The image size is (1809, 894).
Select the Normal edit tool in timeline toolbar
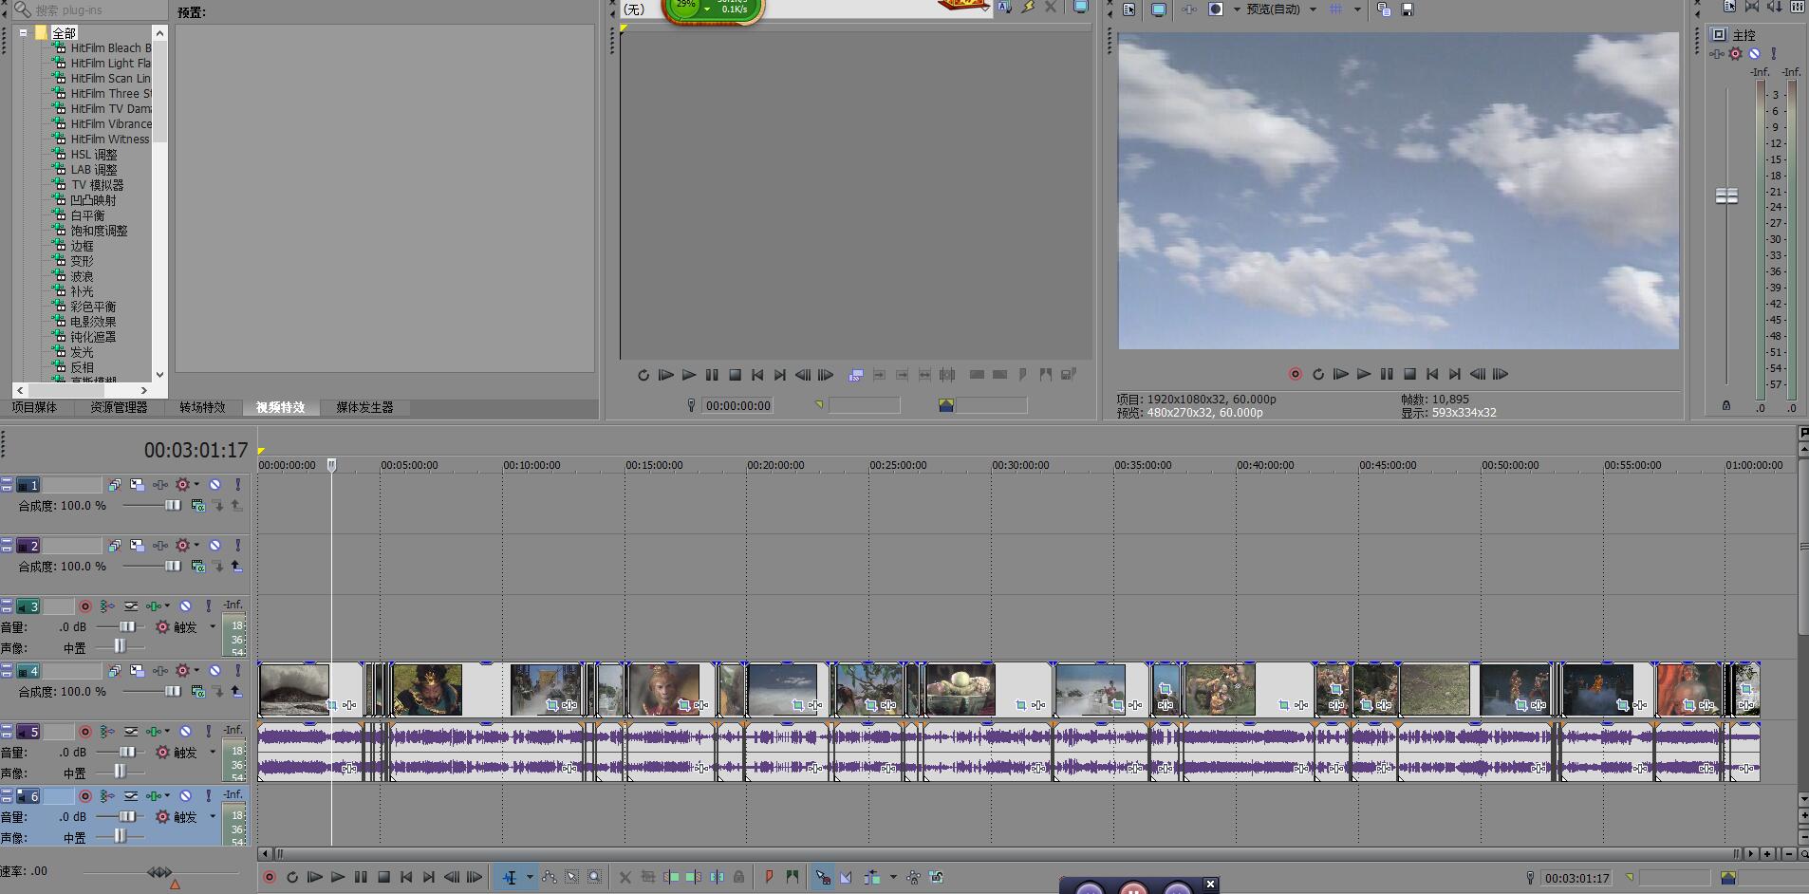(x=510, y=878)
